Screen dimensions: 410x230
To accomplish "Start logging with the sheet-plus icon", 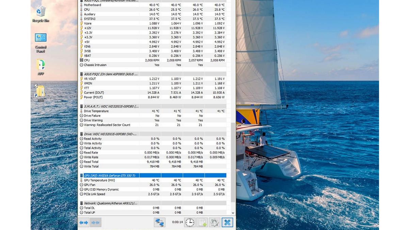I will pyautogui.click(x=202, y=223).
